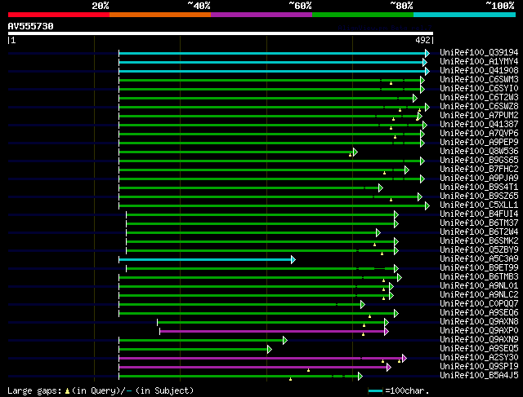Click the UniRef100_B6TM37 label
523x397 pixels.
[x=479, y=223]
